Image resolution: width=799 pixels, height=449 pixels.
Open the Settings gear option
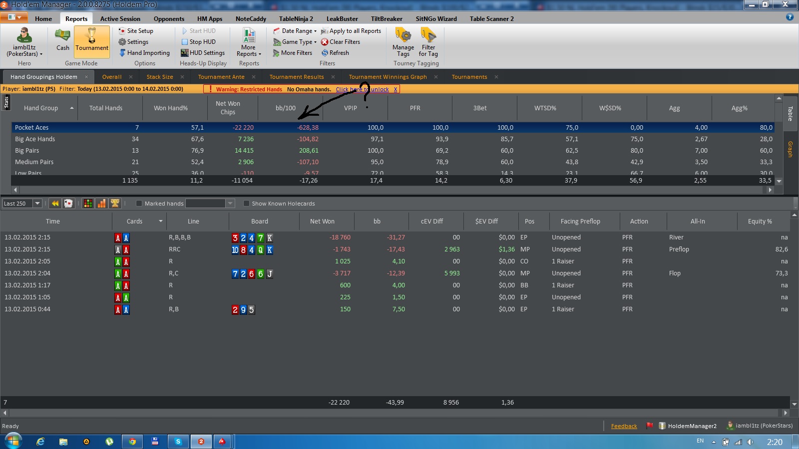[133, 42]
